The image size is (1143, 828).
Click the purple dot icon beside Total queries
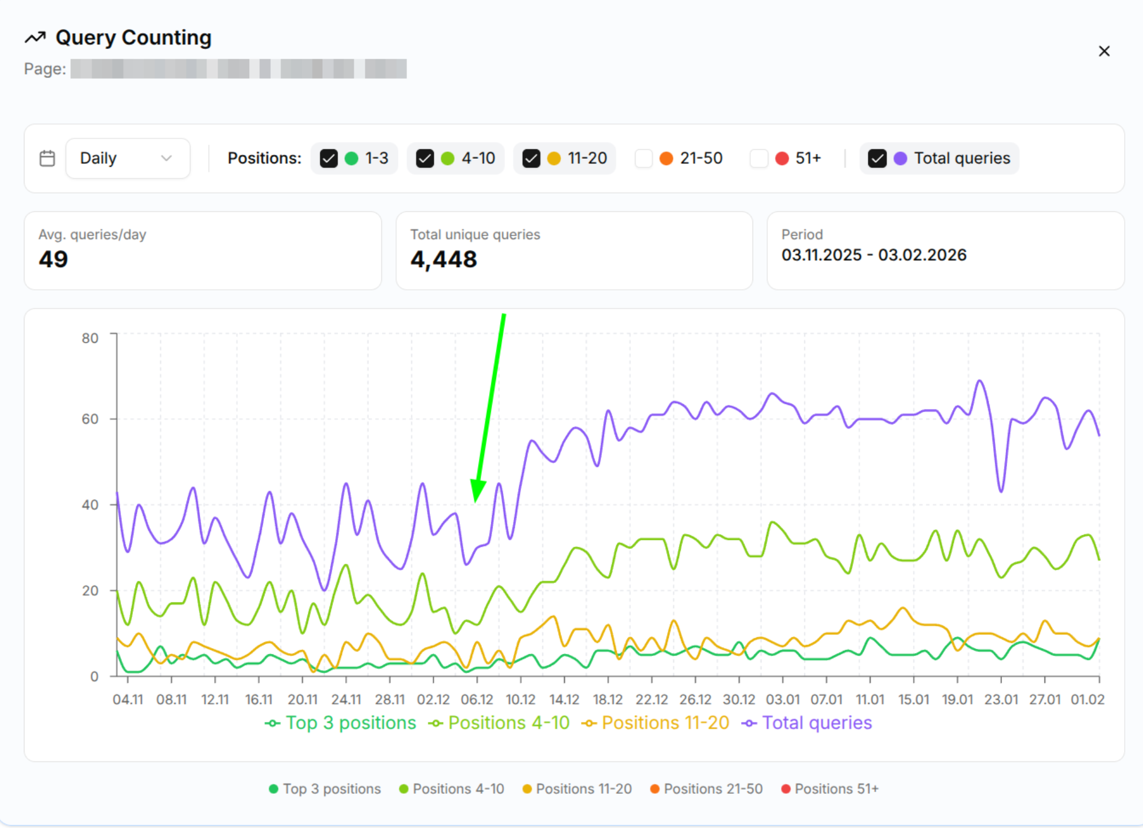click(x=901, y=158)
